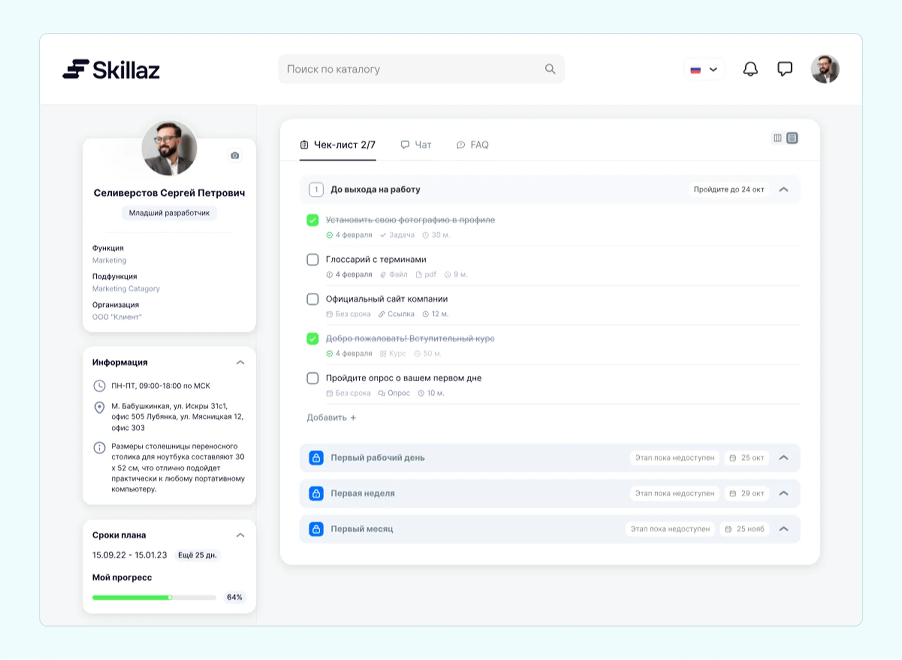Click the Чек-лист clipboard icon
Image resolution: width=902 pixels, height=660 pixels.
tap(304, 145)
